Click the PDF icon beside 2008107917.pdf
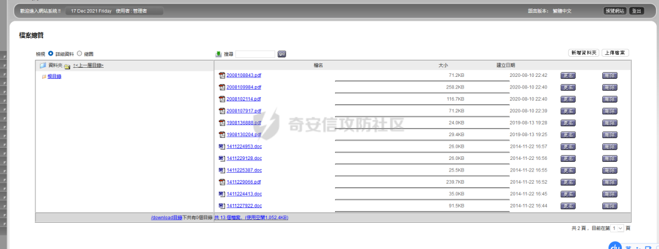The height and width of the screenshot is (249, 659). 222,111
